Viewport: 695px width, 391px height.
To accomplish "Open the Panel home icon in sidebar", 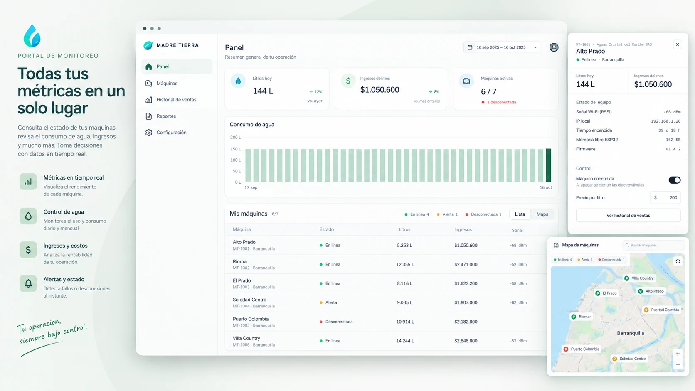I will click(149, 66).
